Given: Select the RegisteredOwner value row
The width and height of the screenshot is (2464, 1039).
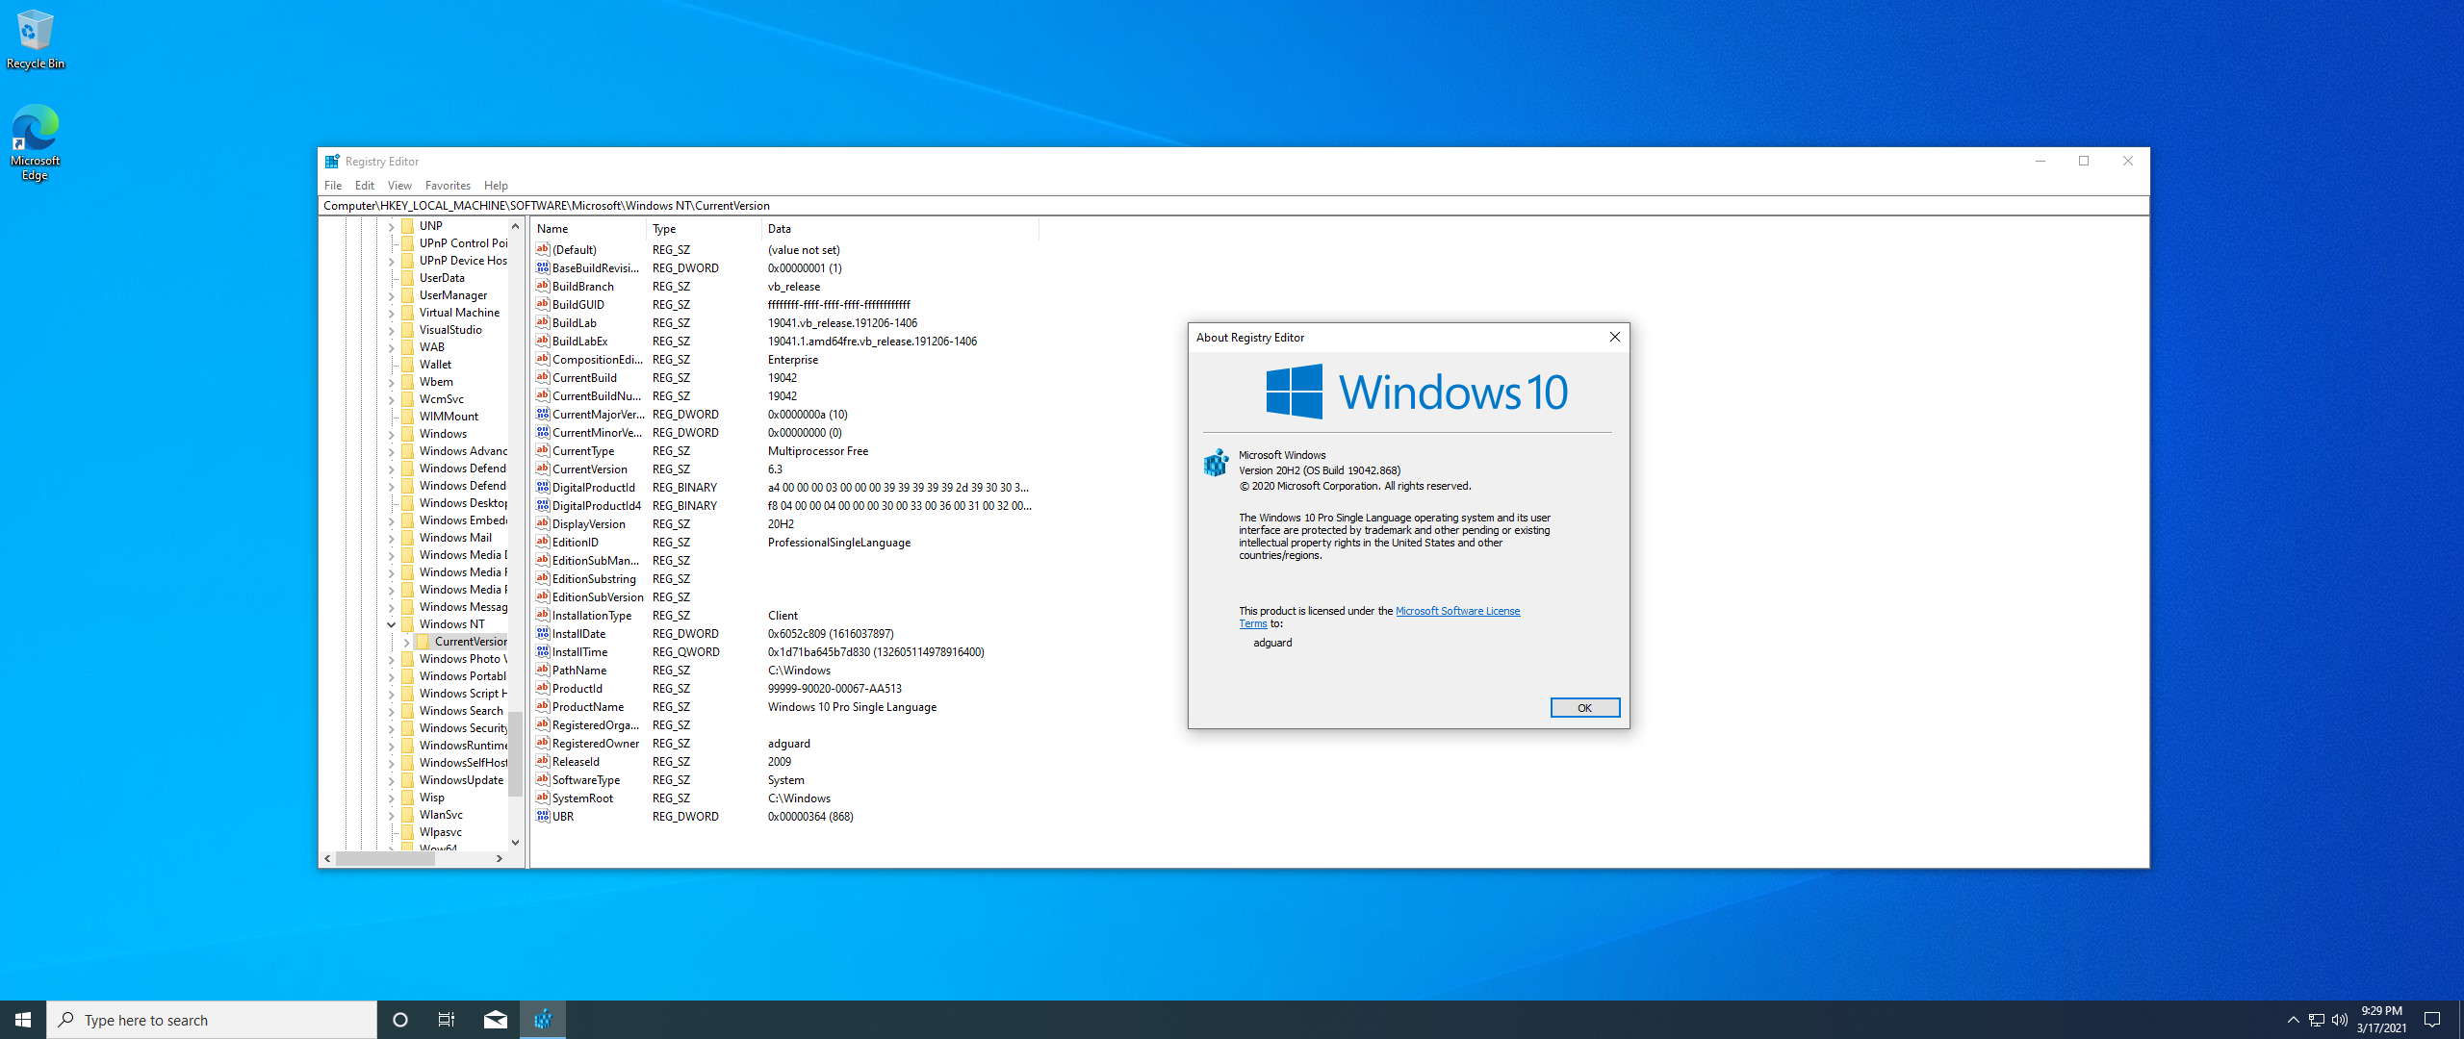Looking at the screenshot, I should click(x=785, y=744).
